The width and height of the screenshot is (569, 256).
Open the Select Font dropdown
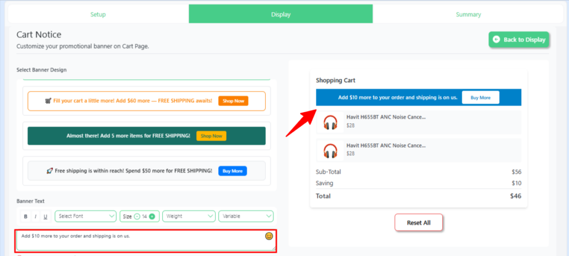[86, 216]
